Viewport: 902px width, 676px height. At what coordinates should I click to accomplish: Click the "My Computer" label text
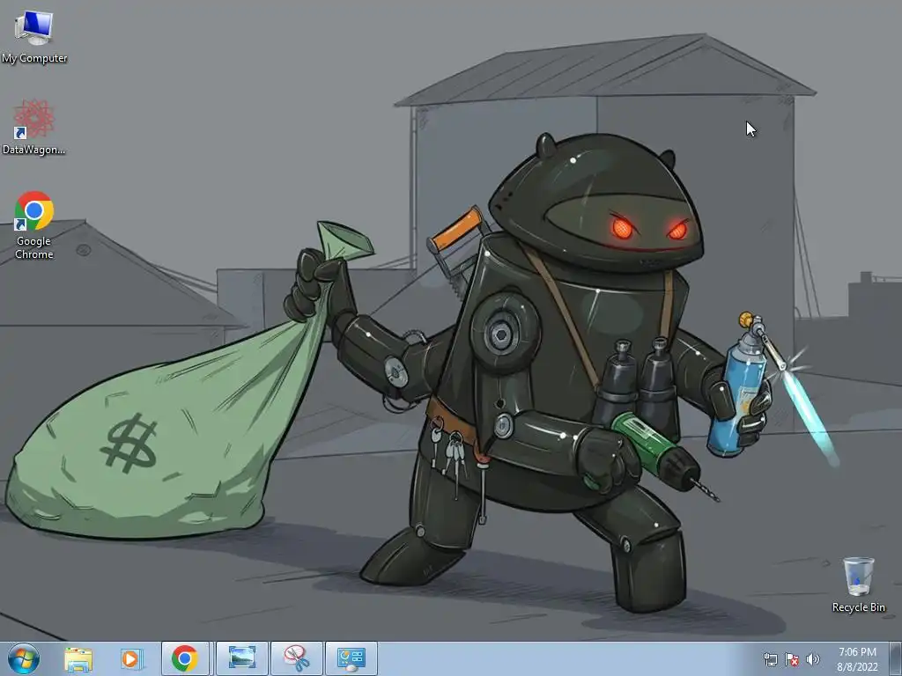point(34,58)
